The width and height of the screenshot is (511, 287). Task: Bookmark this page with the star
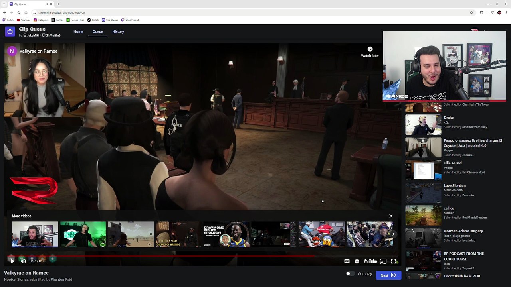click(471, 12)
